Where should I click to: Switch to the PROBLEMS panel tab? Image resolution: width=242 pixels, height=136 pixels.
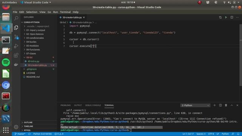click(x=65, y=105)
